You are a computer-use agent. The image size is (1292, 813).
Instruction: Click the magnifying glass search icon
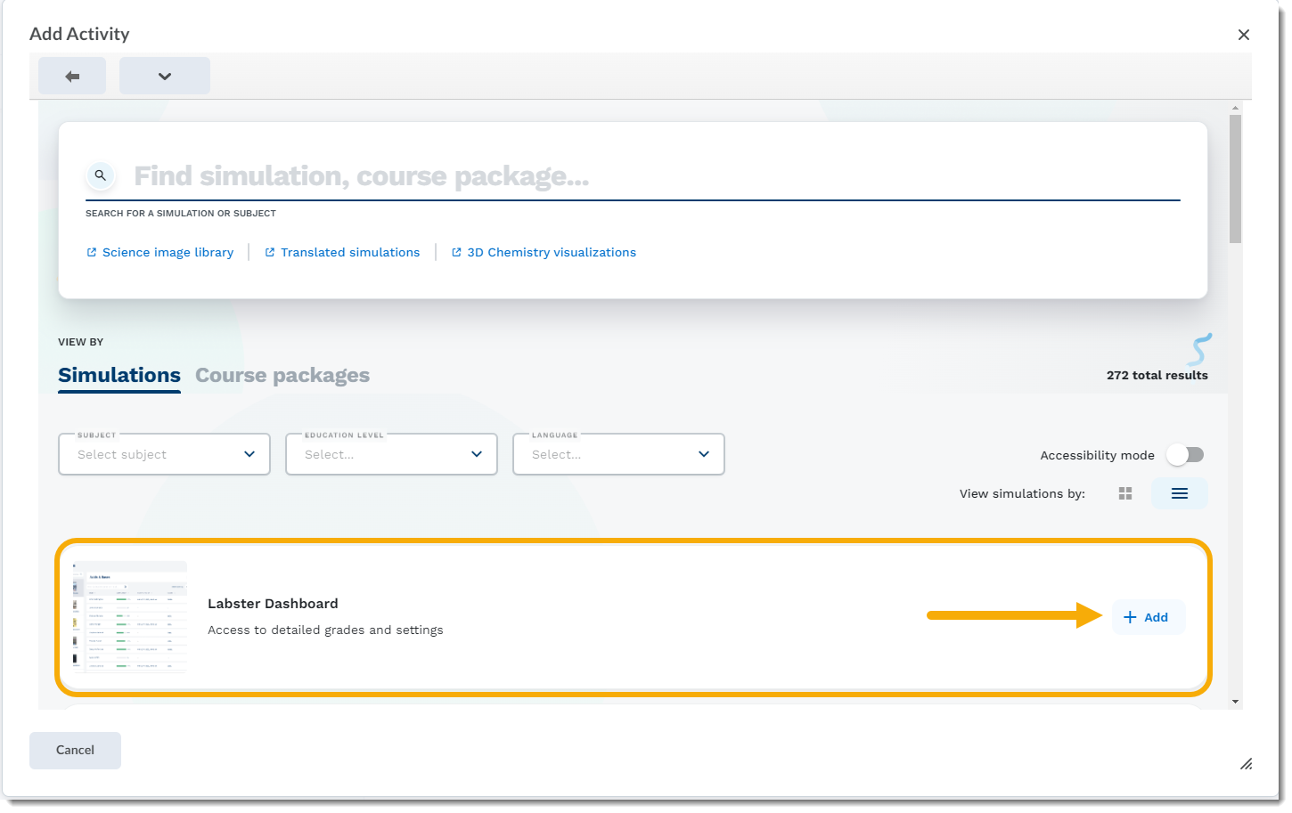pyautogui.click(x=100, y=175)
